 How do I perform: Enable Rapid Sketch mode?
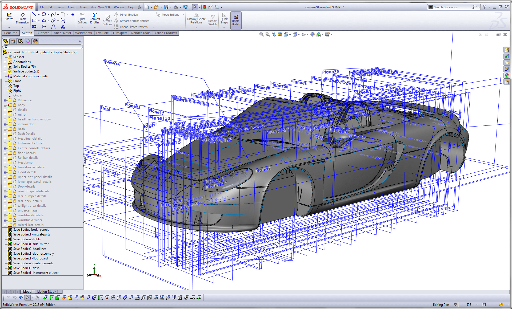tap(237, 19)
